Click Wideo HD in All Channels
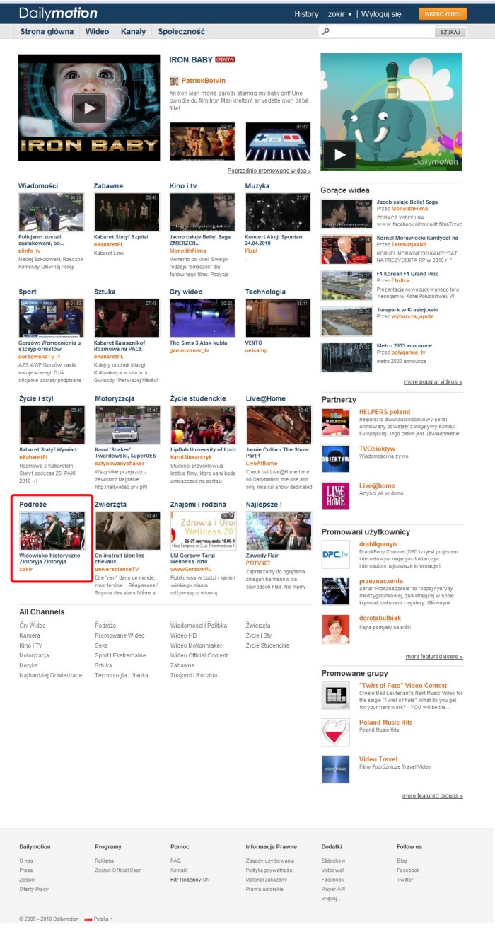 183,635
